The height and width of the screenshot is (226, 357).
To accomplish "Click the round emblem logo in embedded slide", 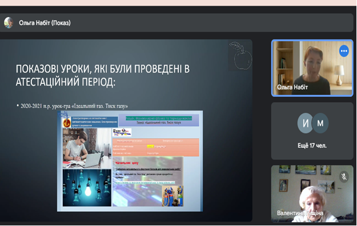I will (67, 123).
